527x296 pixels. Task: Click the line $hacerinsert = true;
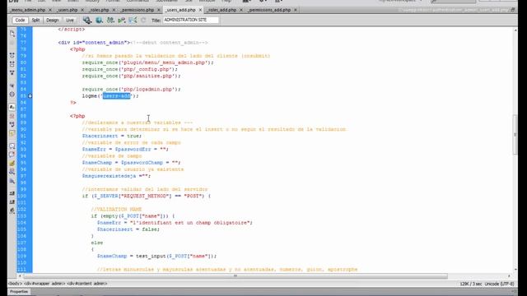pyautogui.click(x=112, y=136)
